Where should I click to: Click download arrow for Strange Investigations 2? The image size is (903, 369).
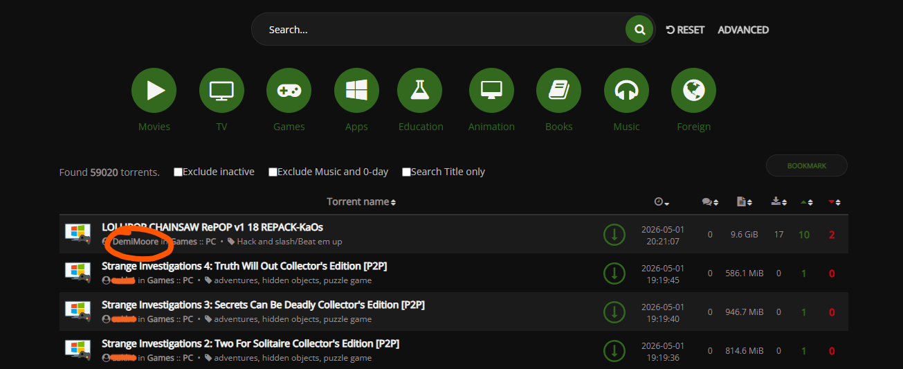[x=614, y=351]
